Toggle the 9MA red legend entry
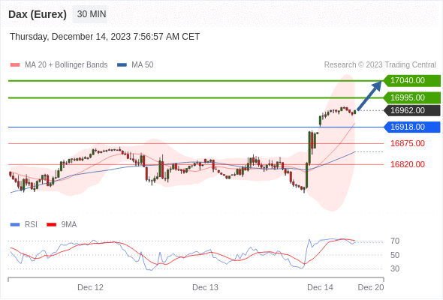Image resolution: width=443 pixels, height=300 pixels. (62, 225)
